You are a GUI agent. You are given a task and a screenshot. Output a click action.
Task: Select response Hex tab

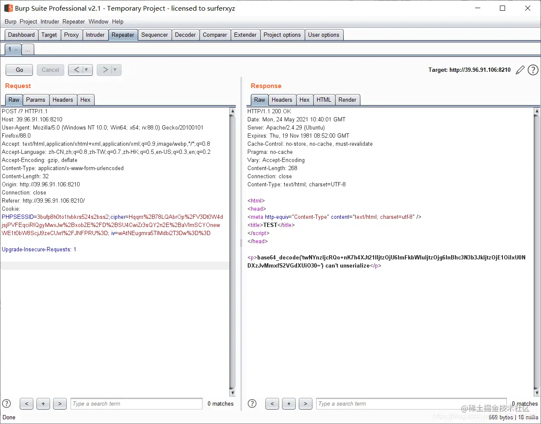point(305,100)
